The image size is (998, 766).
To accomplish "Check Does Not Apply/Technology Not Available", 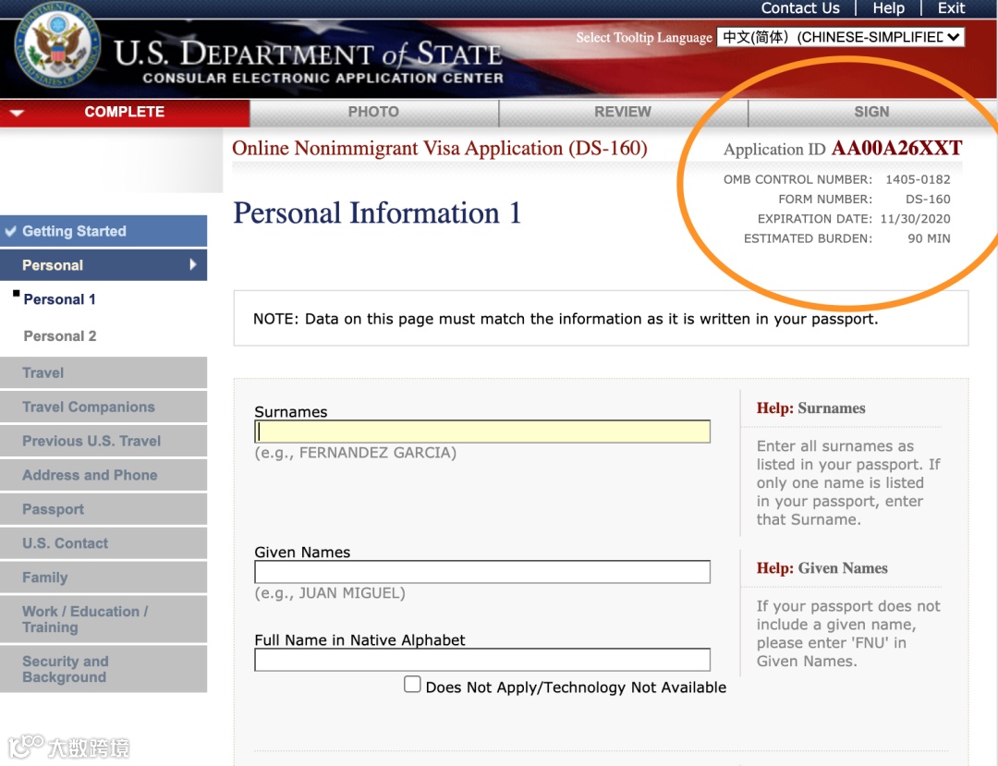I will (x=412, y=685).
